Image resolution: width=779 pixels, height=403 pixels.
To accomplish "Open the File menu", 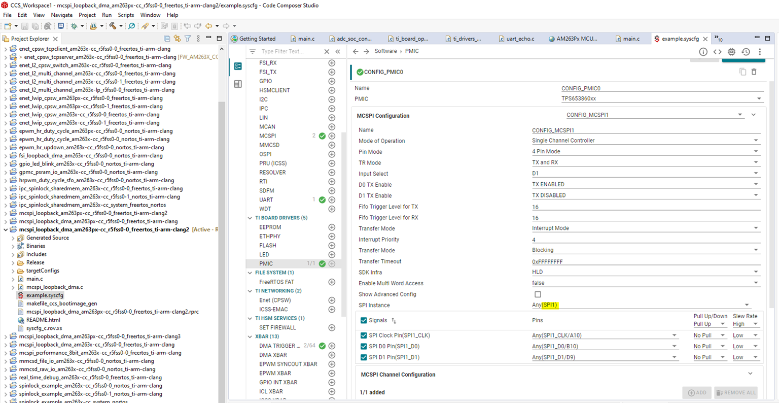I will point(7,15).
